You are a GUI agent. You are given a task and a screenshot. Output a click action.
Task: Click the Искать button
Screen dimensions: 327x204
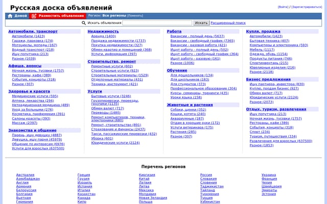coord(201,23)
